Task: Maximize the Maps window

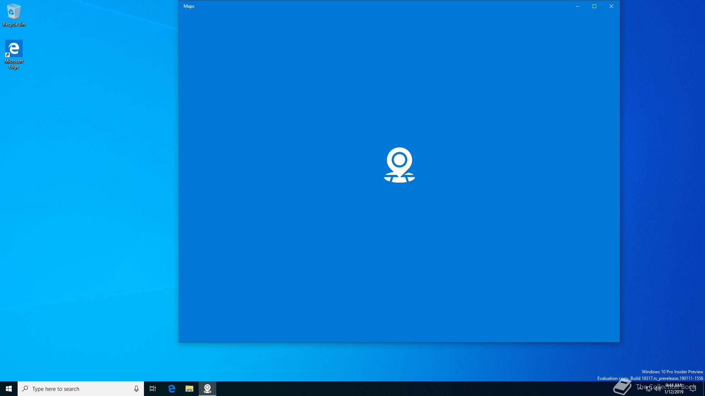Action: [594, 6]
